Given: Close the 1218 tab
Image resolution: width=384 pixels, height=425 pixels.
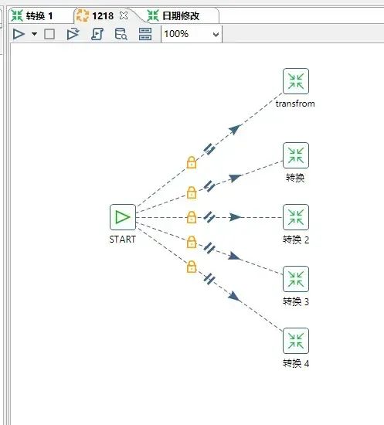Looking at the screenshot, I should (124, 15).
